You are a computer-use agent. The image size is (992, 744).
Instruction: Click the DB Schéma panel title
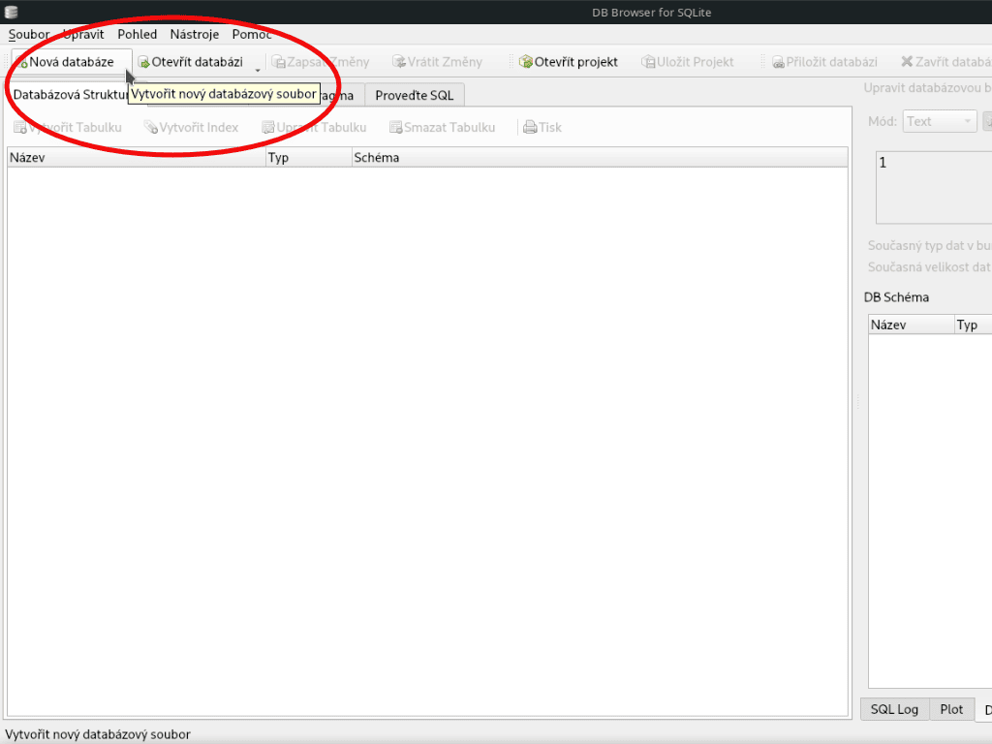point(896,297)
